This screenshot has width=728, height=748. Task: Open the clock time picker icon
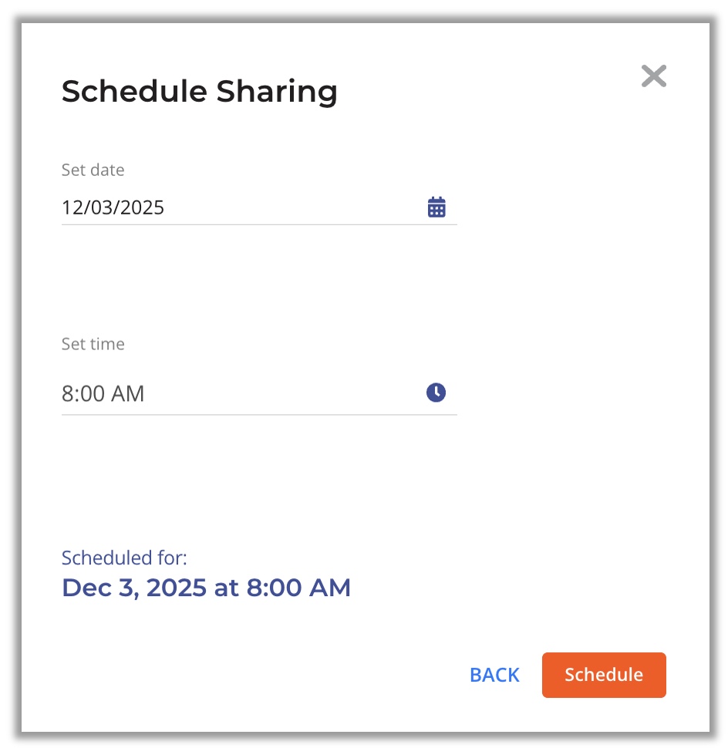pos(436,393)
